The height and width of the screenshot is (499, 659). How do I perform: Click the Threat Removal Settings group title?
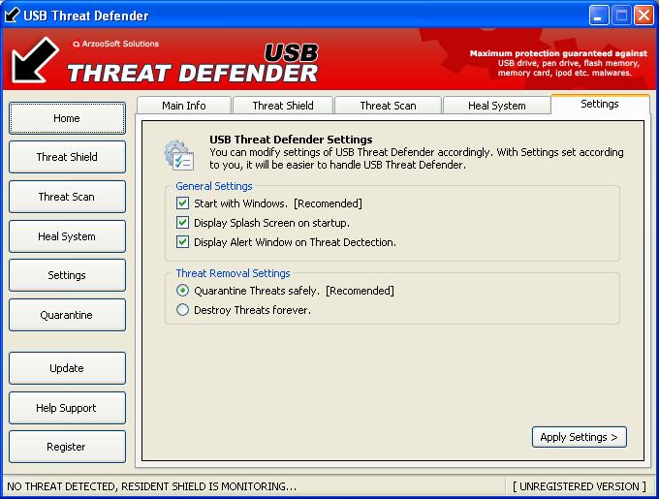pos(233,273)
